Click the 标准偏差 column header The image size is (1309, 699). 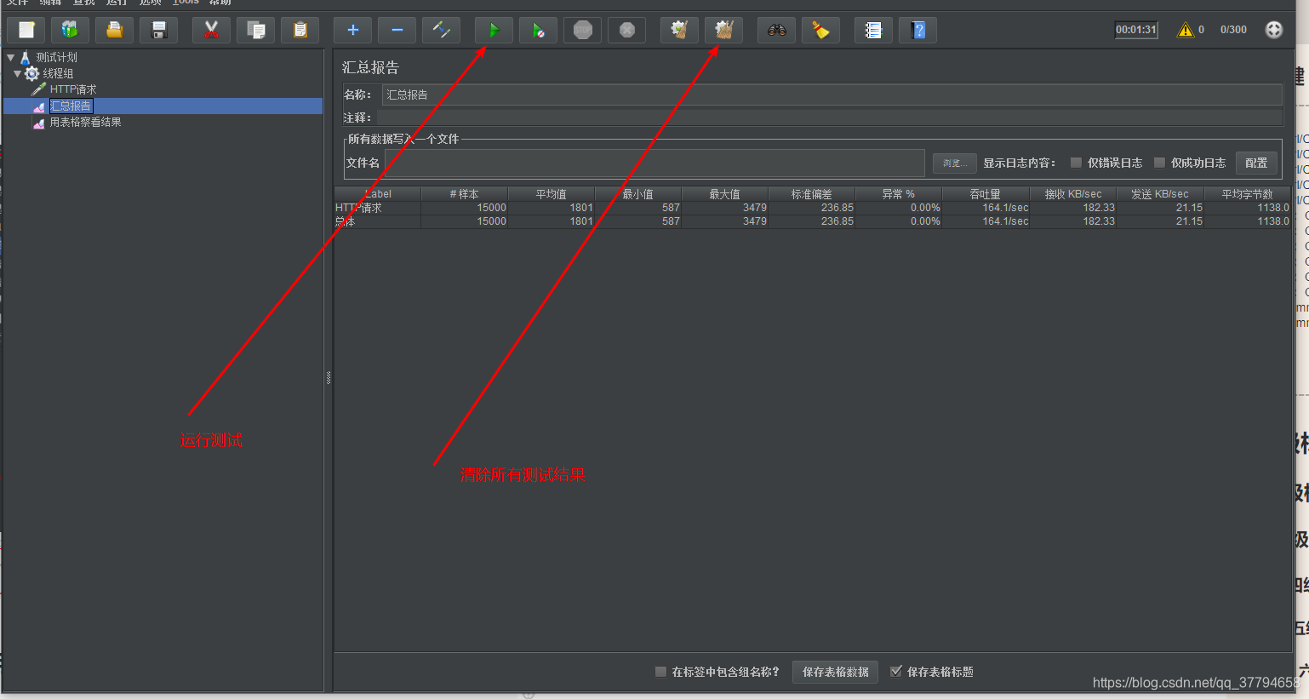tap(812, 194)
